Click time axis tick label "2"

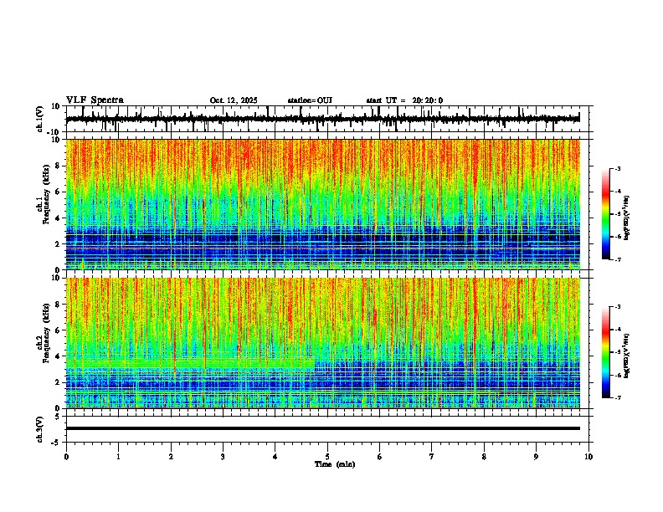coord(171,457)
